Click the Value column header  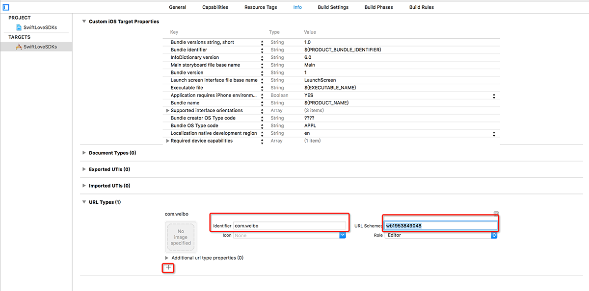click(310, 32)
